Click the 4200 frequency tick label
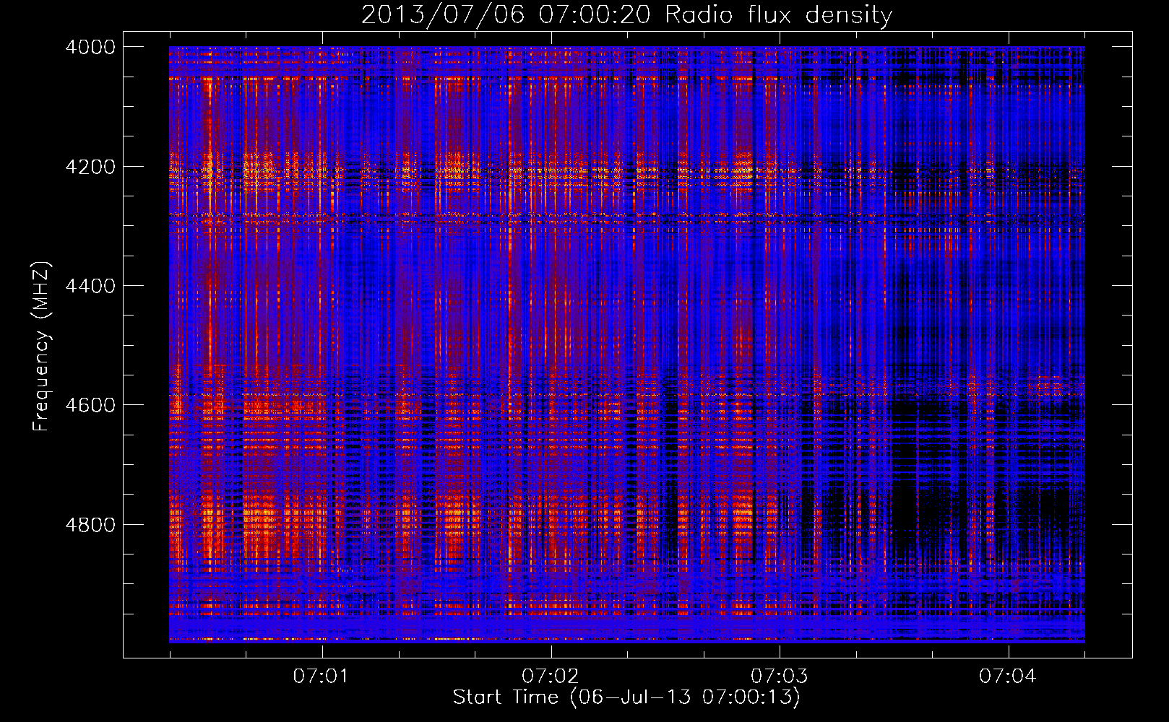This screenshot has width=1169, height=722. (90, 167)
